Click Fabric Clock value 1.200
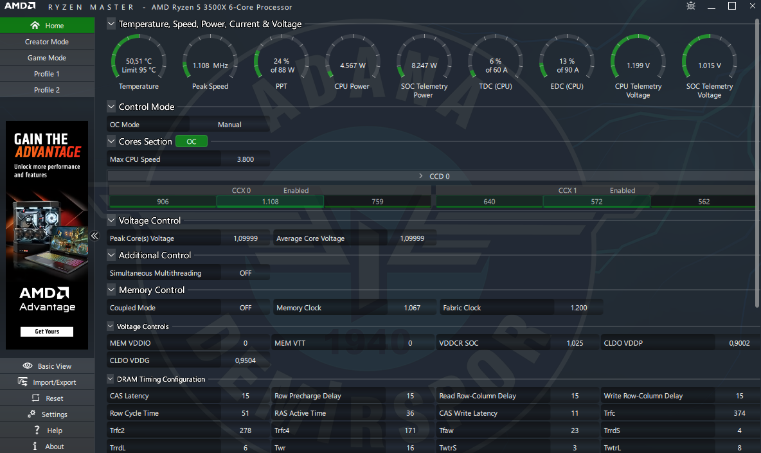 pos(578,308)
